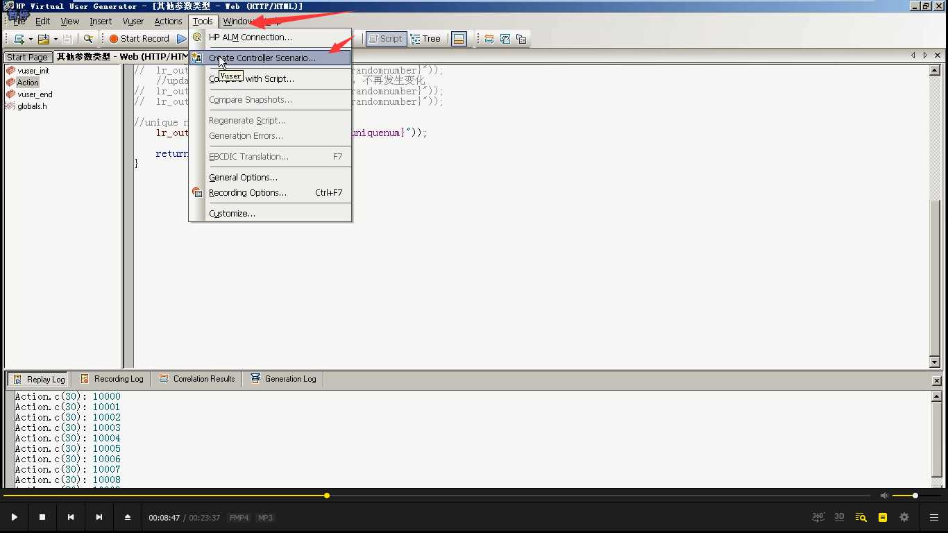Close the output log panel
This screenshot has width=948, height=533.
[x=936, y=380]
